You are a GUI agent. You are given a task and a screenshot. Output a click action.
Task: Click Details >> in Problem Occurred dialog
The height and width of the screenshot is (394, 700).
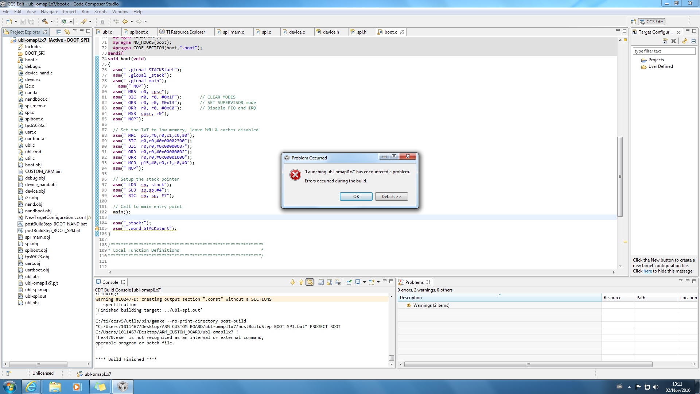[391, 197]
